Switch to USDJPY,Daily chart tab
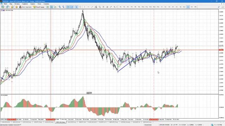This screenshot has width=225, height=126. 38,122
